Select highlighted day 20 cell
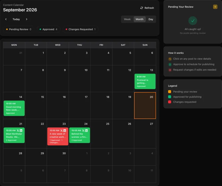 tap(145, 105)
